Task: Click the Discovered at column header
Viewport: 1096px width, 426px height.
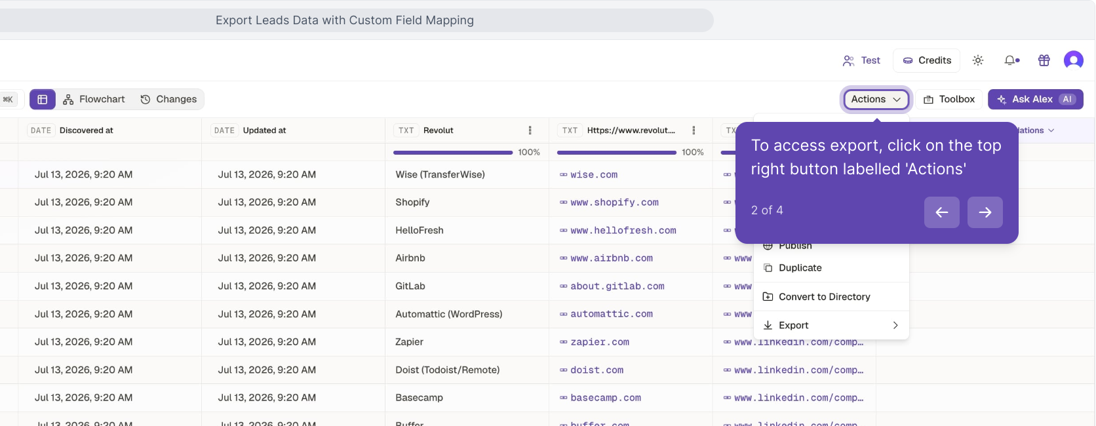Action: click(x=110, y=130)
